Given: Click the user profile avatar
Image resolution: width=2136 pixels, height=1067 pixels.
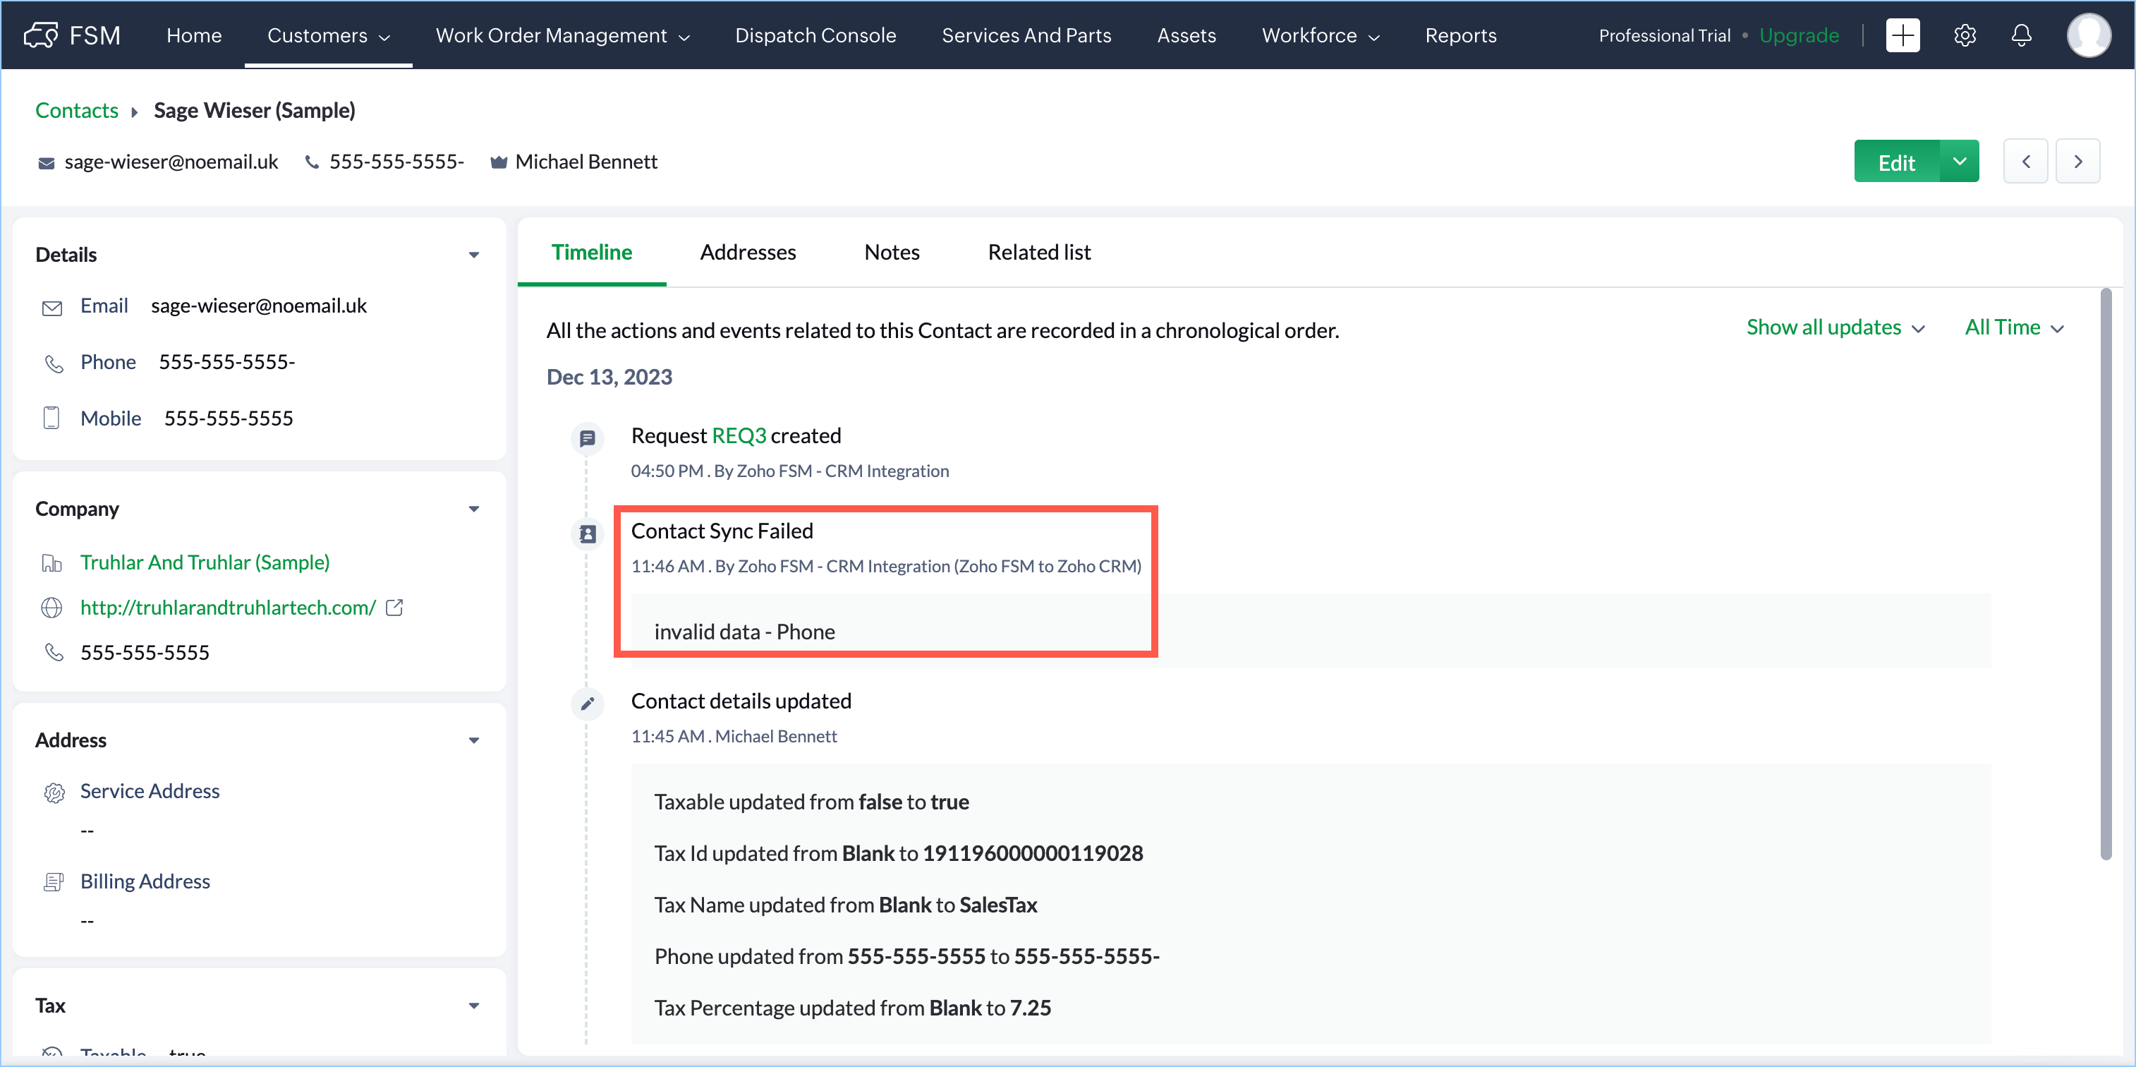Looking at the screenshot, I should (2088, 36).
